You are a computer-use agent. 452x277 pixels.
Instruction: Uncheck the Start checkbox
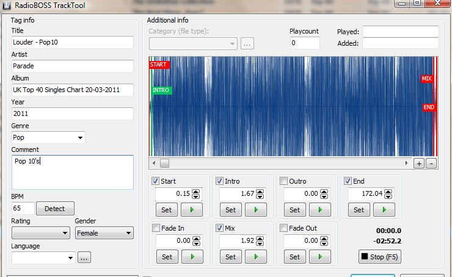coord(155,181)
